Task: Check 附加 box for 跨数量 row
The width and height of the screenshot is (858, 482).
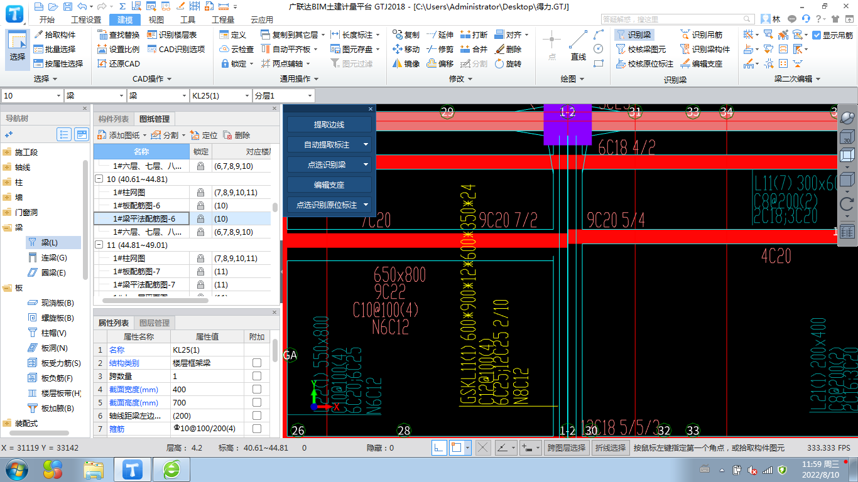Action: coord(257,376)
